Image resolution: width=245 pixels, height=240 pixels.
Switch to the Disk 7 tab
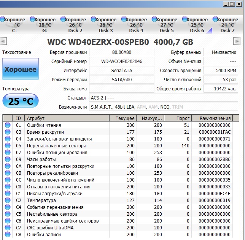click(227, 25)
